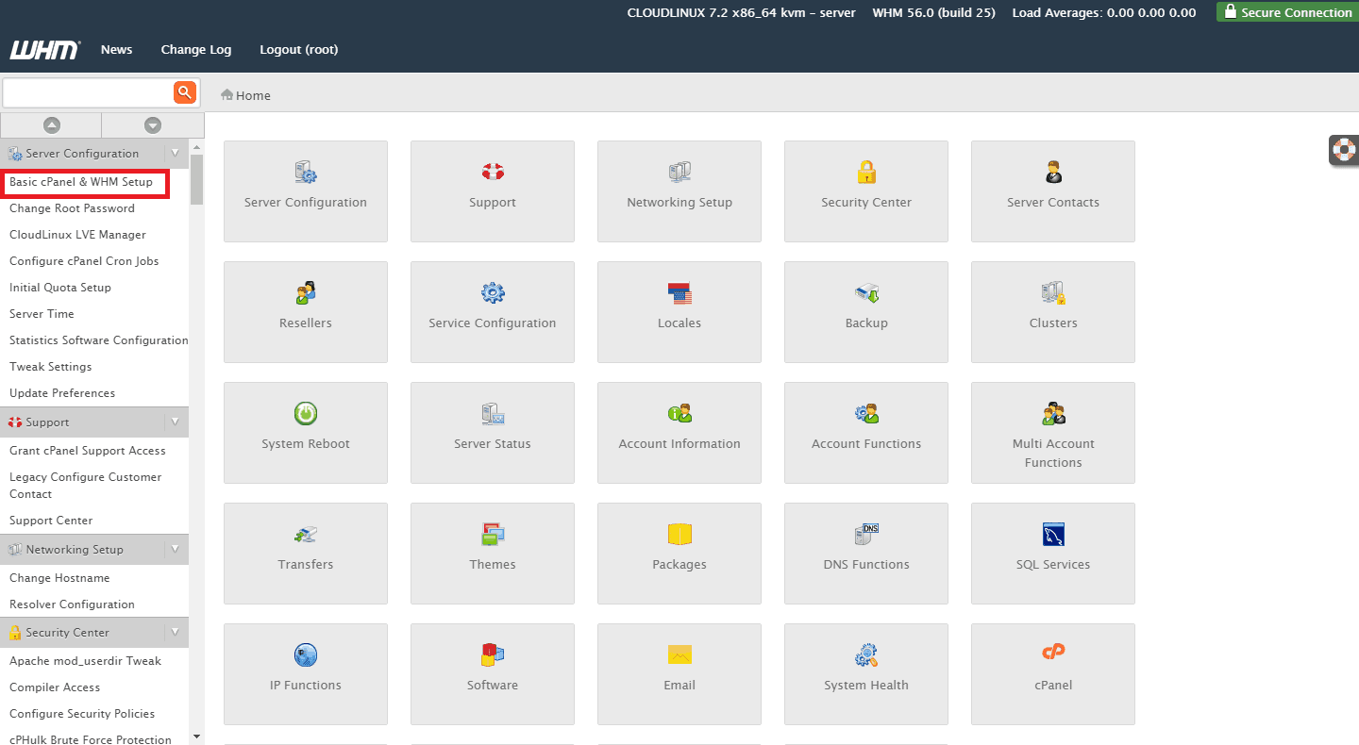Open the Account Information tile
The width and height of the screenshot is (1359, 745).
pyautogui.click(x=679, y=433)
